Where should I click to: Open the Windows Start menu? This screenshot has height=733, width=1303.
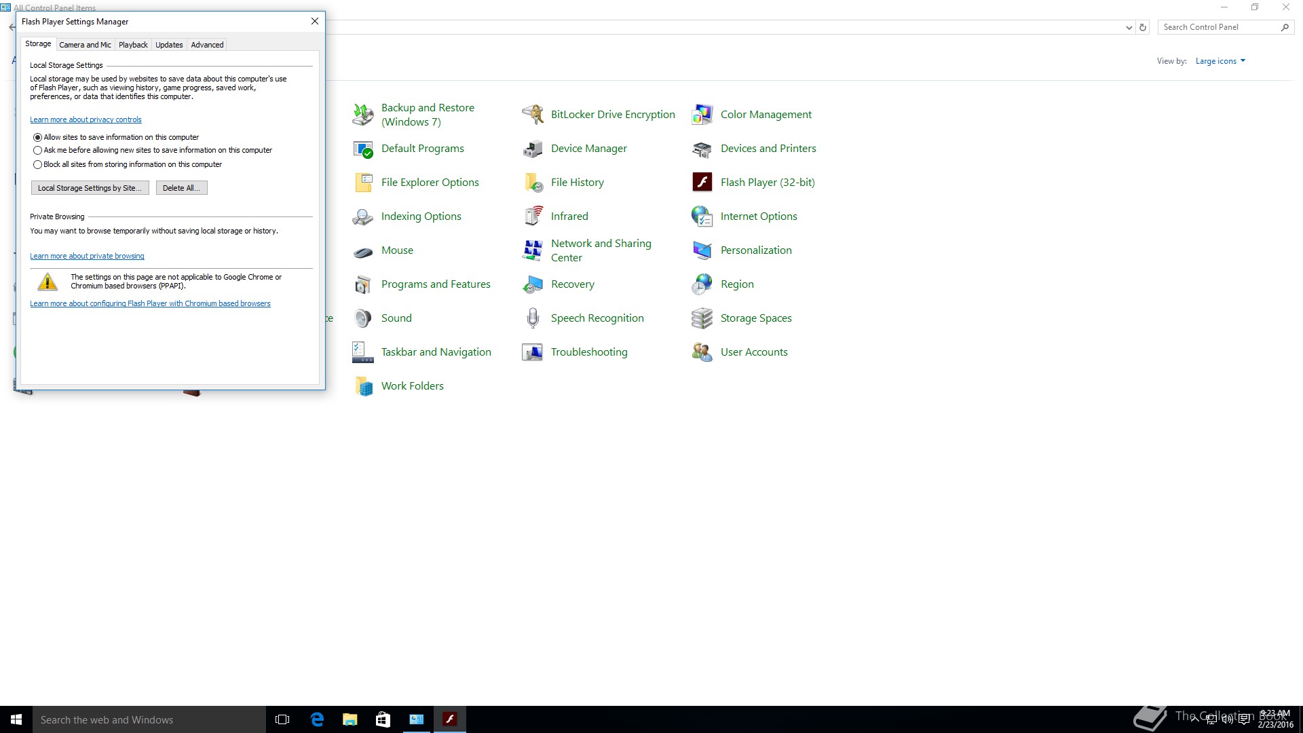tap(16, 719)
